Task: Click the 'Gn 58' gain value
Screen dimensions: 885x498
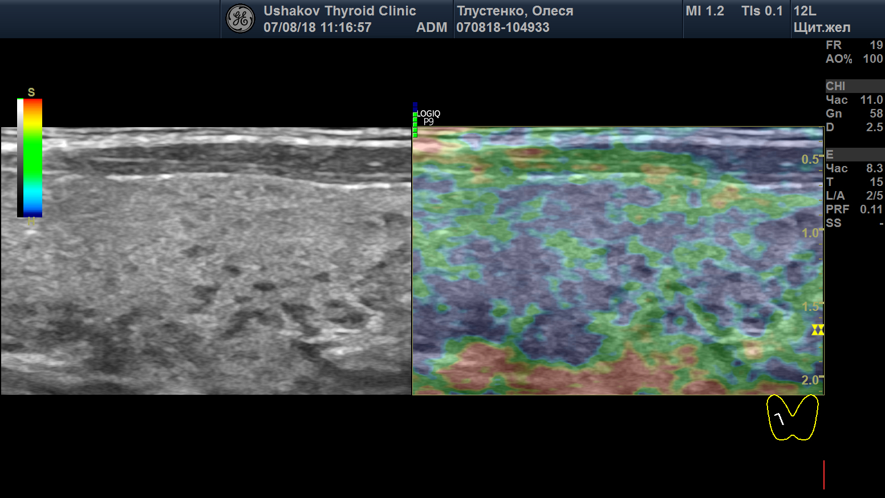Action: pos(854,114)
